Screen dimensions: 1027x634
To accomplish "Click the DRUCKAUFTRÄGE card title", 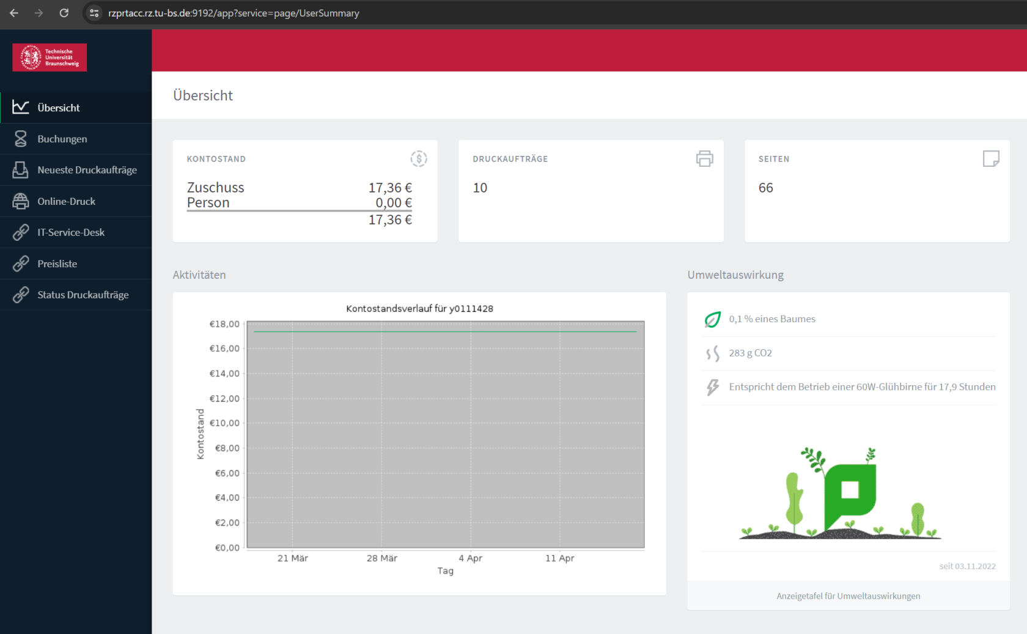I will click(x=510, y=159).
